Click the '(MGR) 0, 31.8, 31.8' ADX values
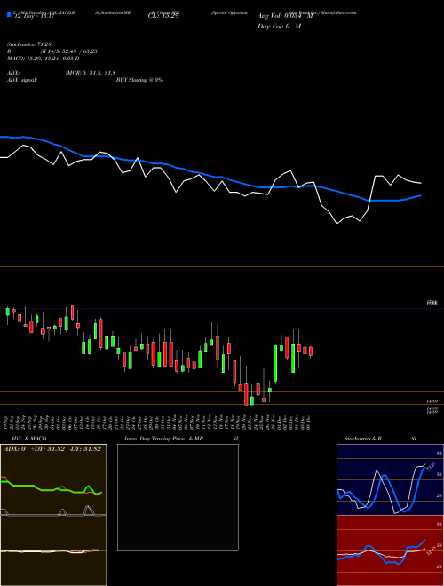The width and height of the screenshot is (444, 586). click(x=90, y=73)
